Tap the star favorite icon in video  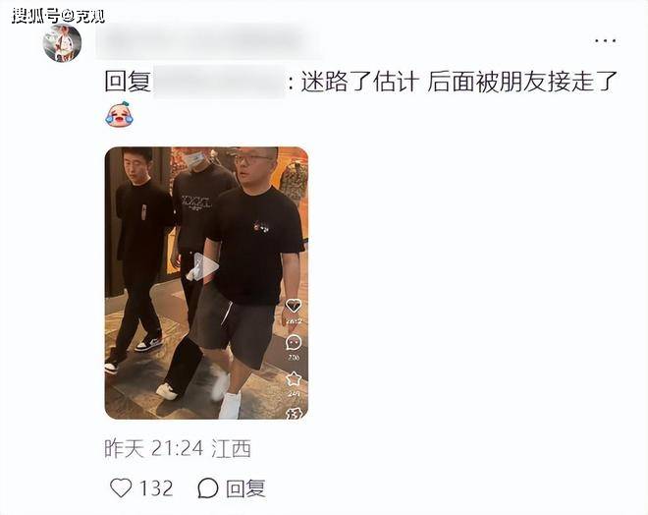(x=294, y=378)
